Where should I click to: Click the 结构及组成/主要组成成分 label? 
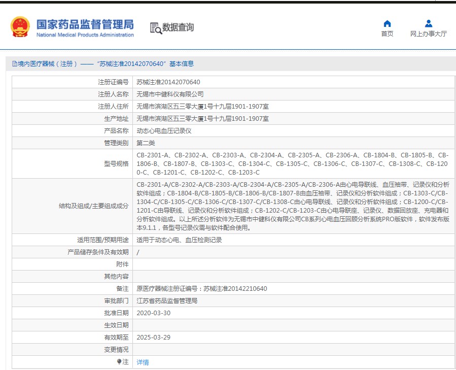point(94,206)
